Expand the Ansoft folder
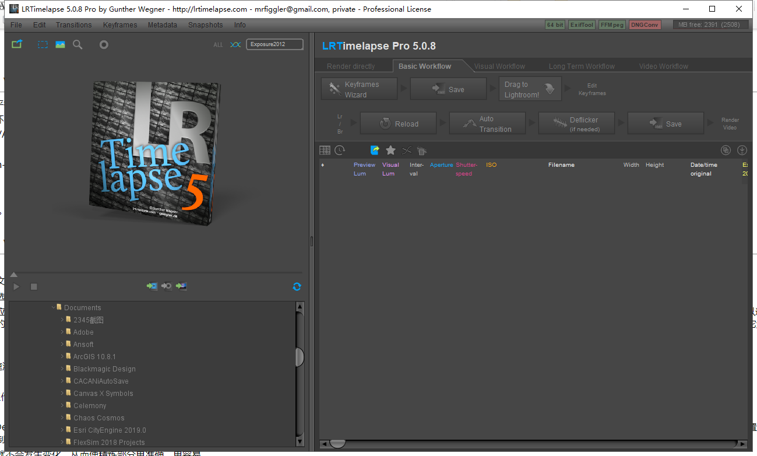Image resolution: width=757 pixels, height=456 pixels. click(62, 344)
